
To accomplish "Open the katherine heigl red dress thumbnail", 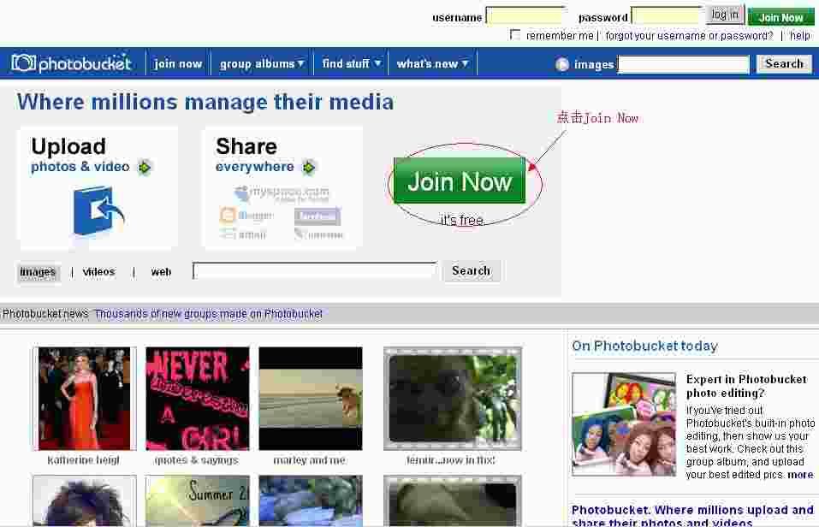I will coord(84,399).
